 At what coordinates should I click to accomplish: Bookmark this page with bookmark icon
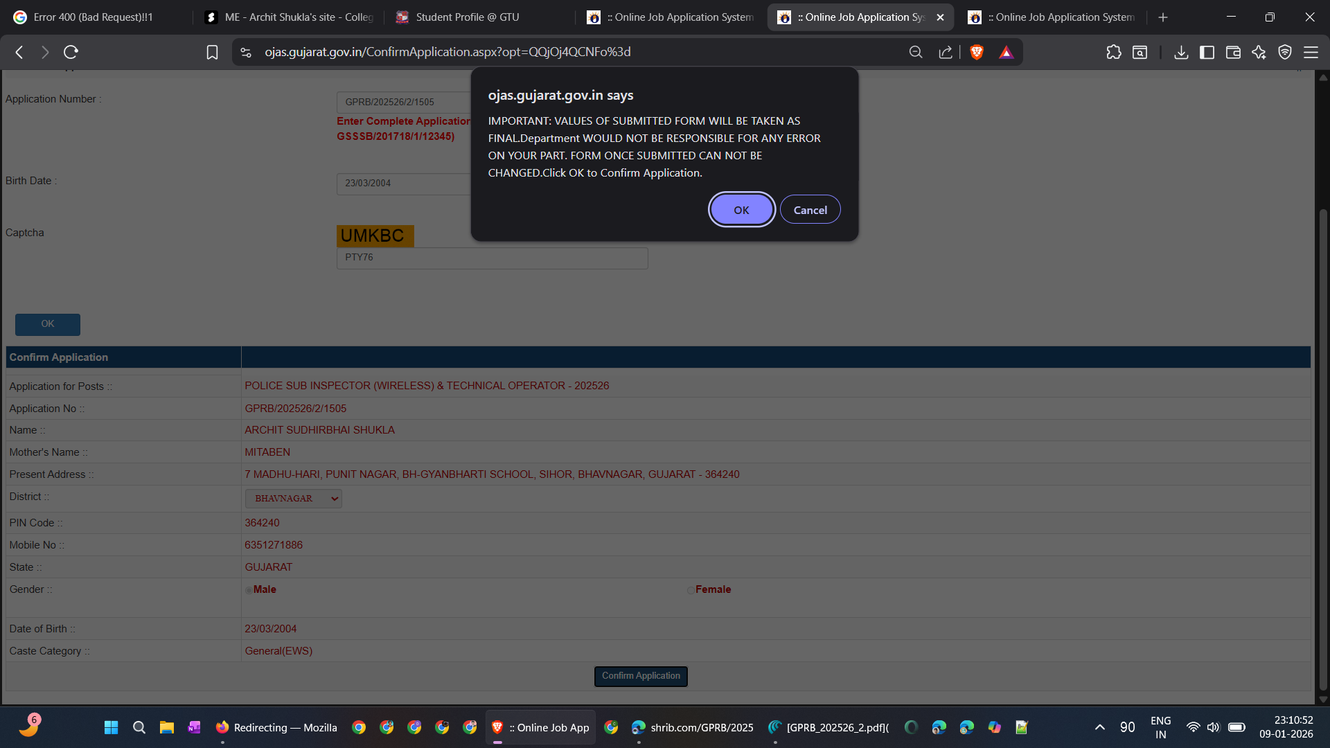click(x=212, y=52)
